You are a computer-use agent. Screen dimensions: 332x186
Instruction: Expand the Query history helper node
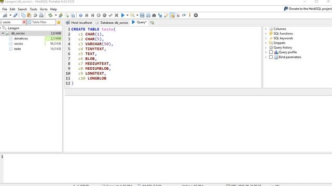pos(266,48)
